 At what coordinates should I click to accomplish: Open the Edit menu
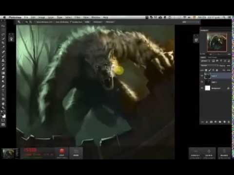tap(33, 17)
